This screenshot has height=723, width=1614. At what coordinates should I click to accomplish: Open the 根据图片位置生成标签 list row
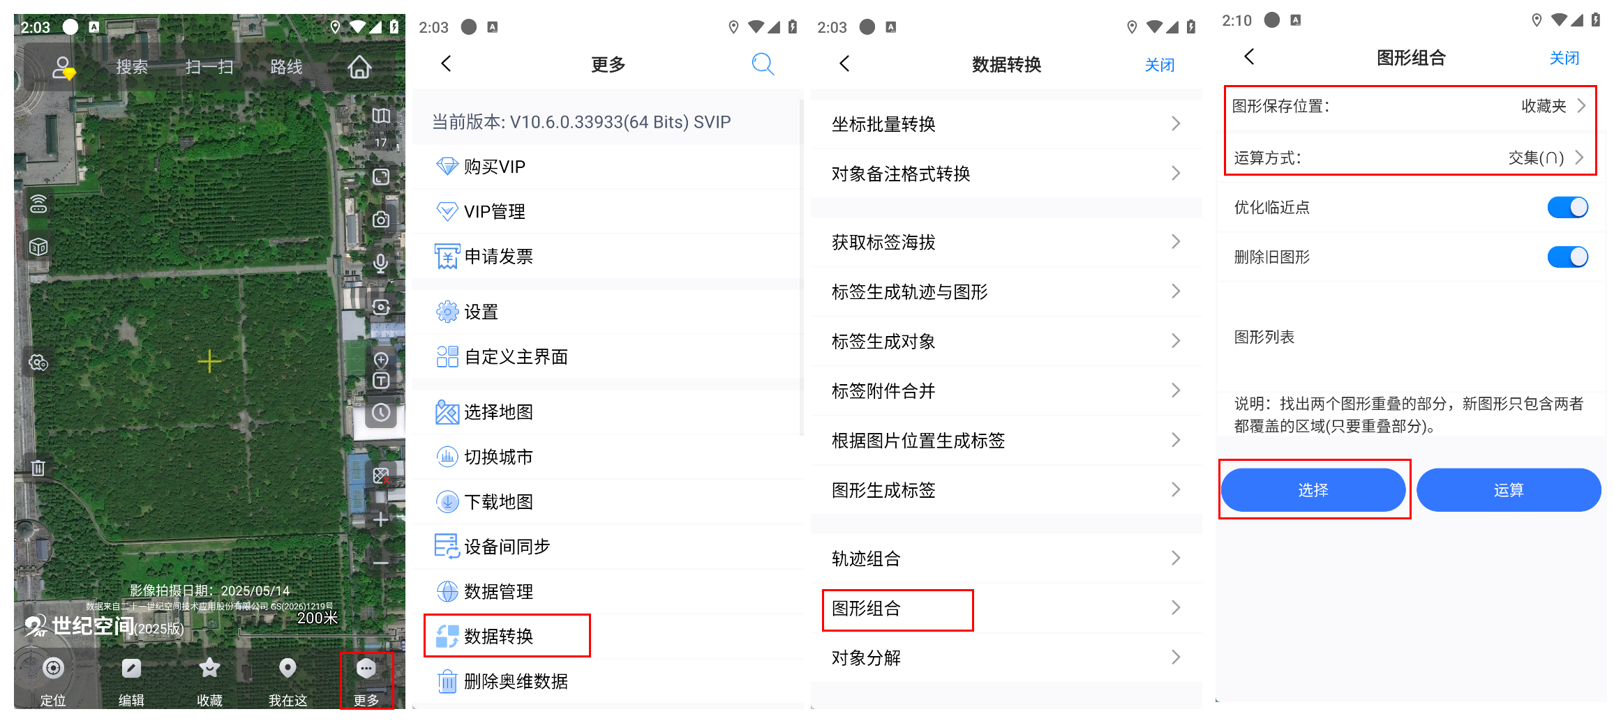pos(1006,440)
